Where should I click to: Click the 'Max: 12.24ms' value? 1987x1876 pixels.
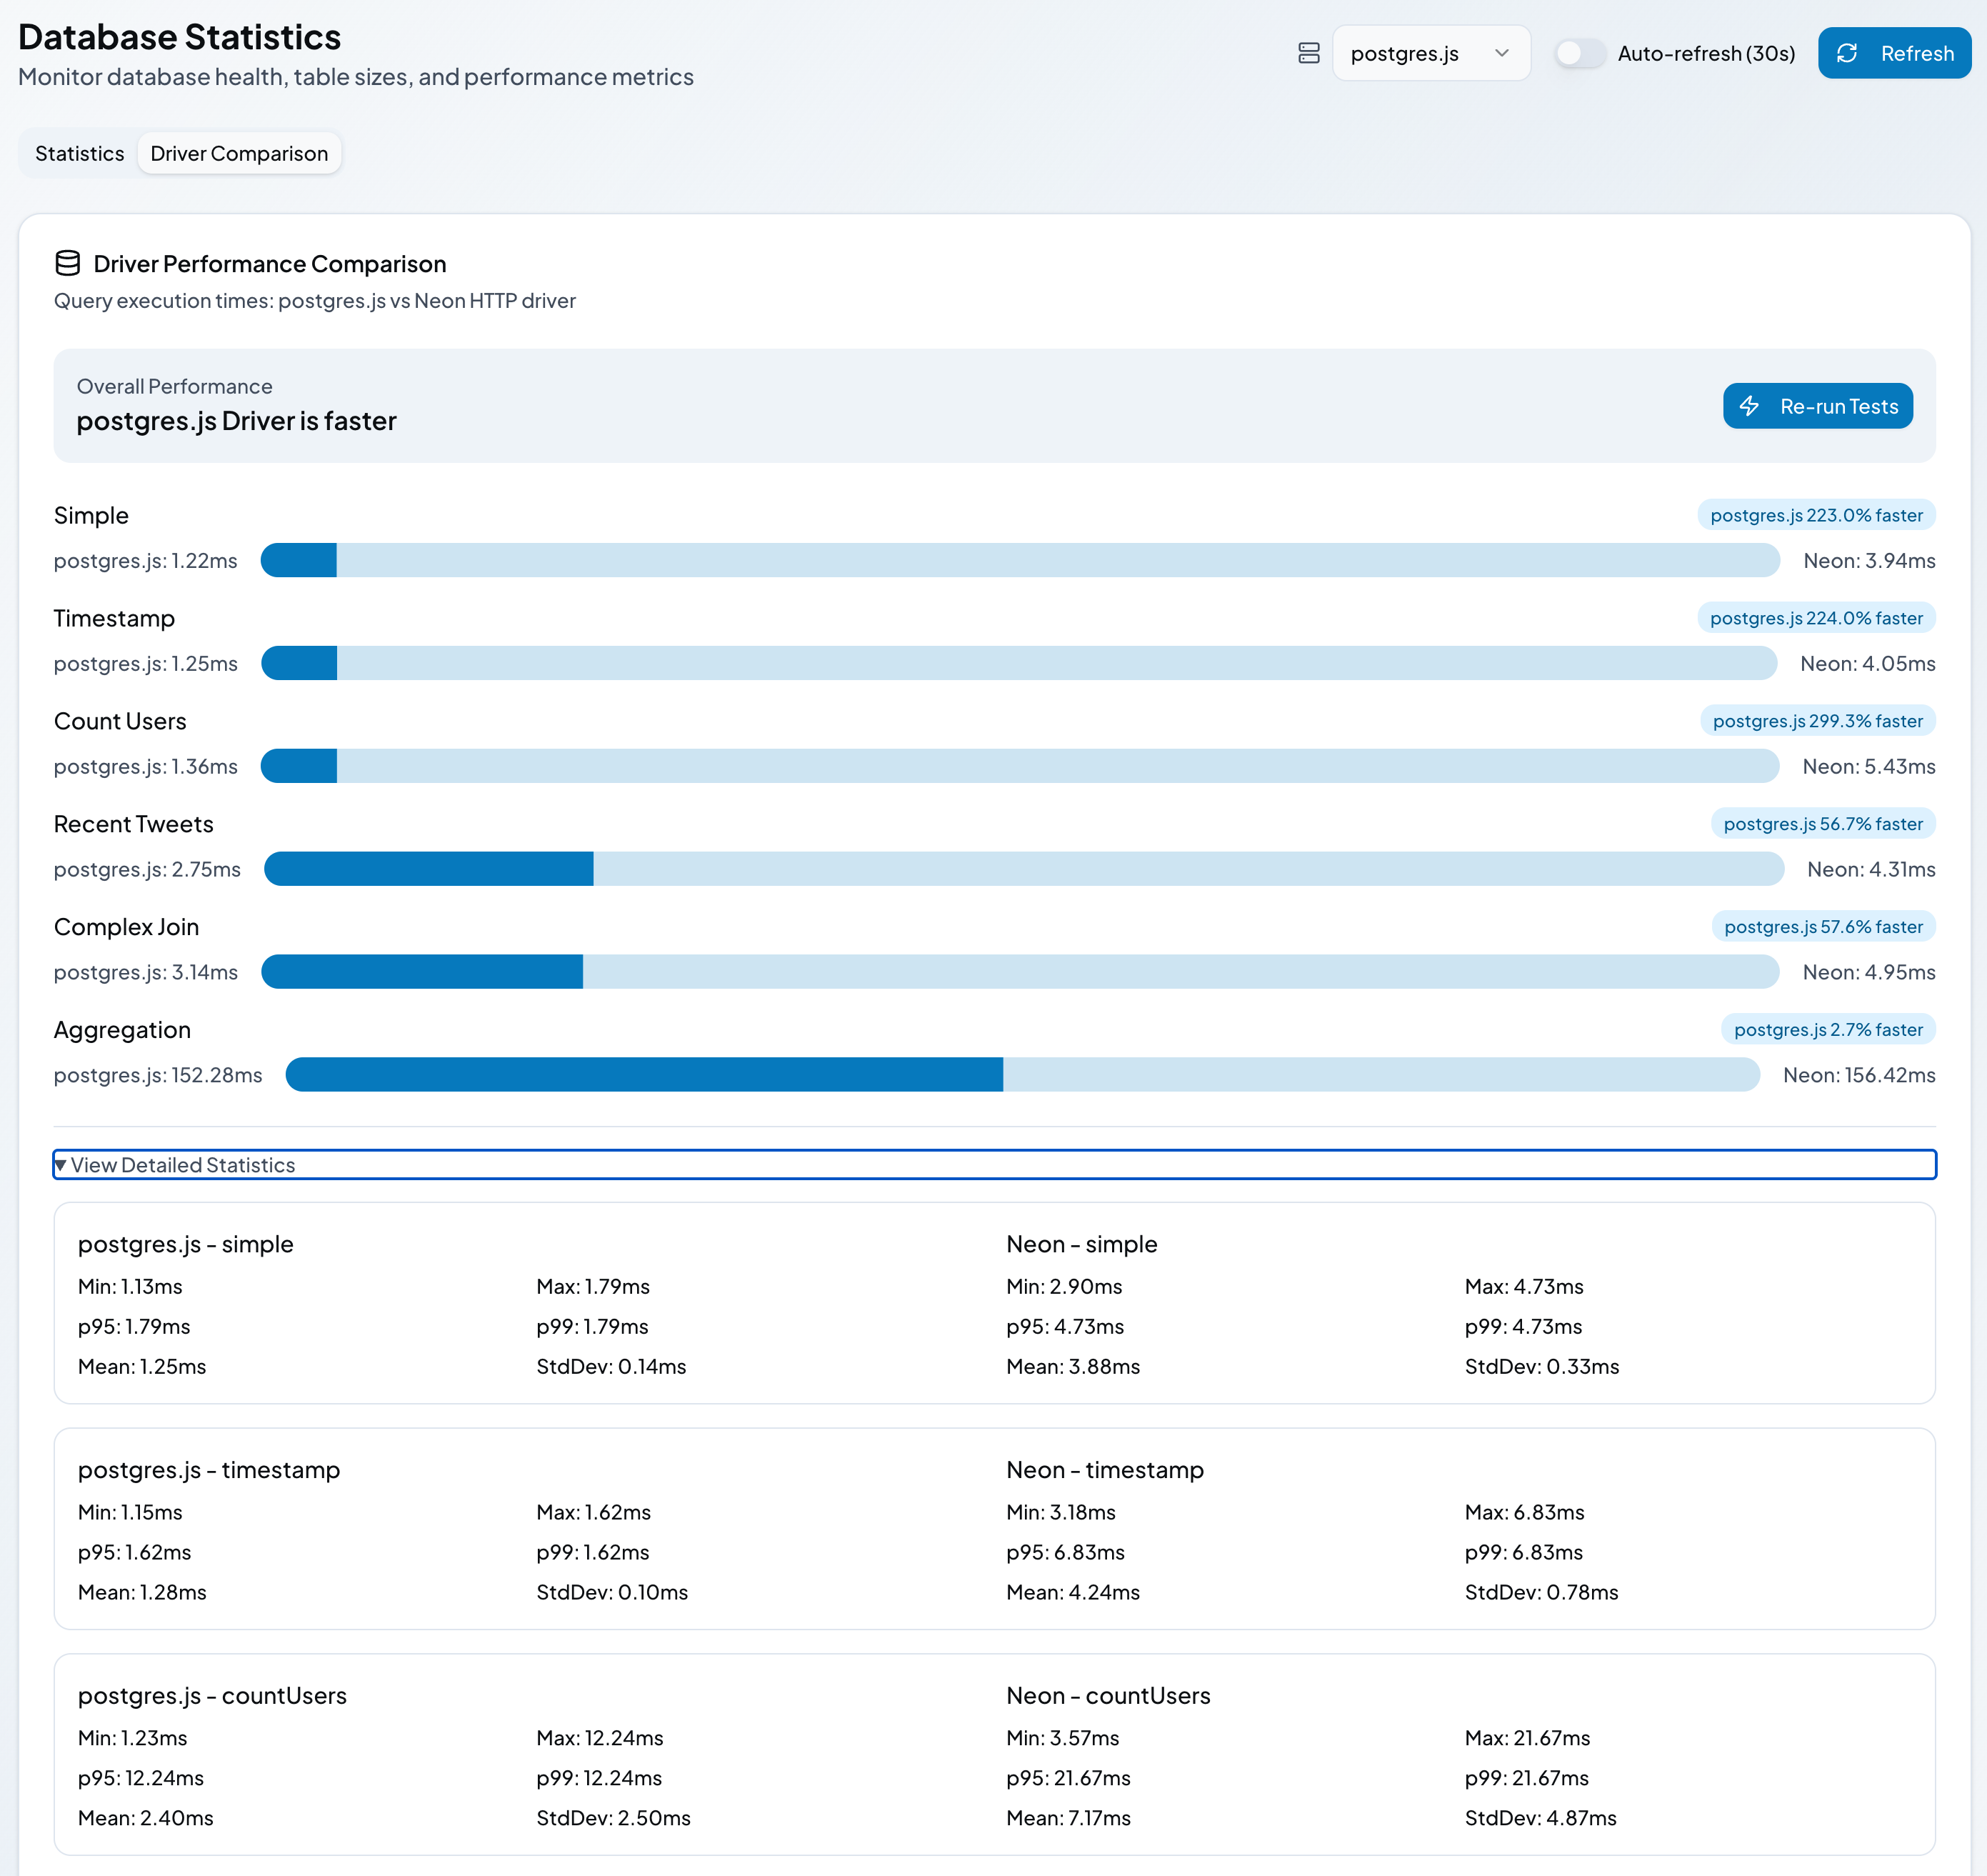coord(600,1739)
